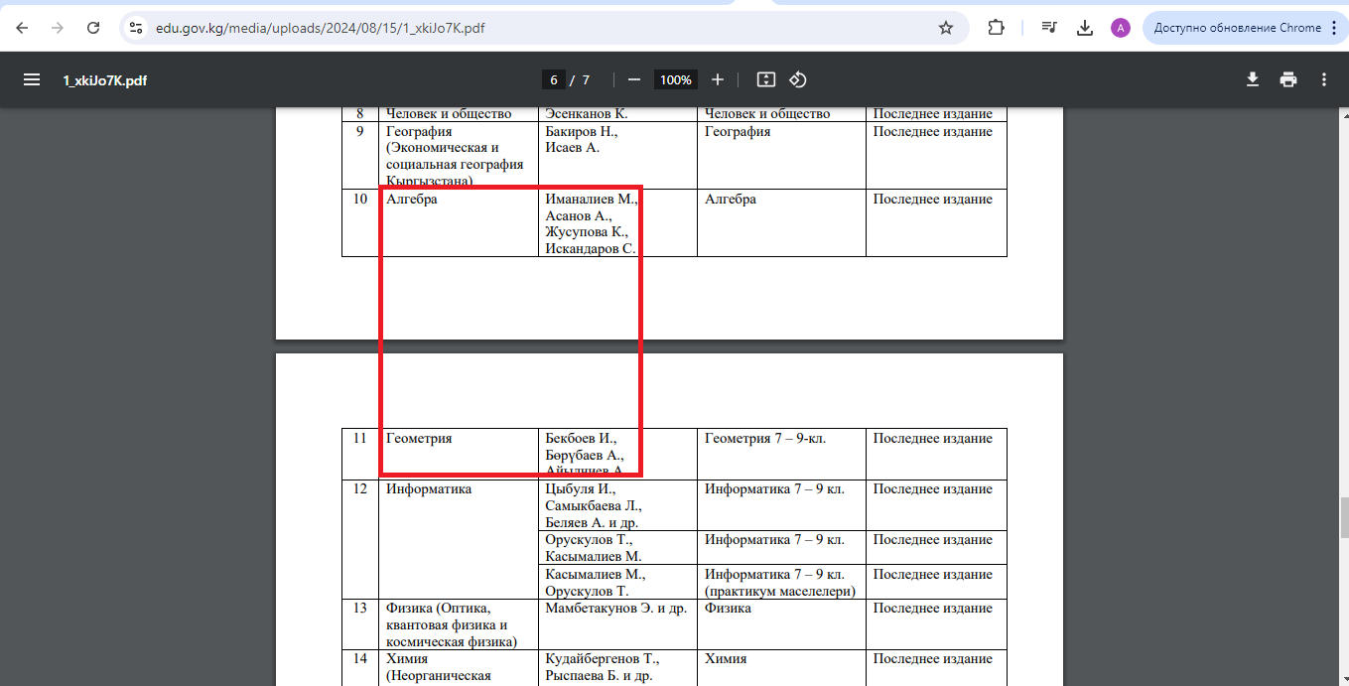The height and width of the screenshot is (686, 1349).
Task: Open the PDF sidebar hamburger menu
Action: click(x=32, y=79)
